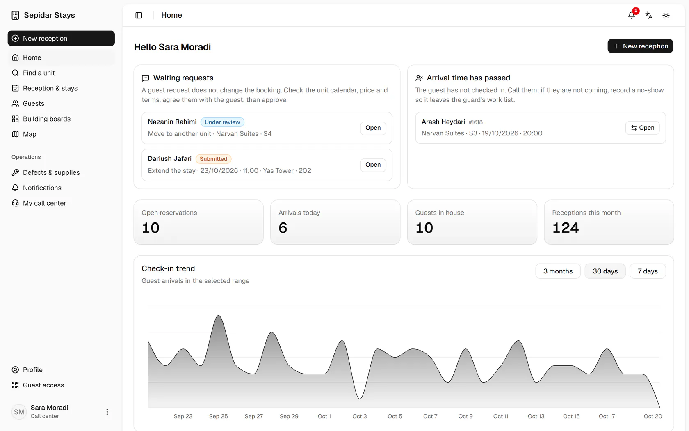This screenshot has width=689, height=431.
Task: Open Home in the sidebar
Action: point(61,57)
